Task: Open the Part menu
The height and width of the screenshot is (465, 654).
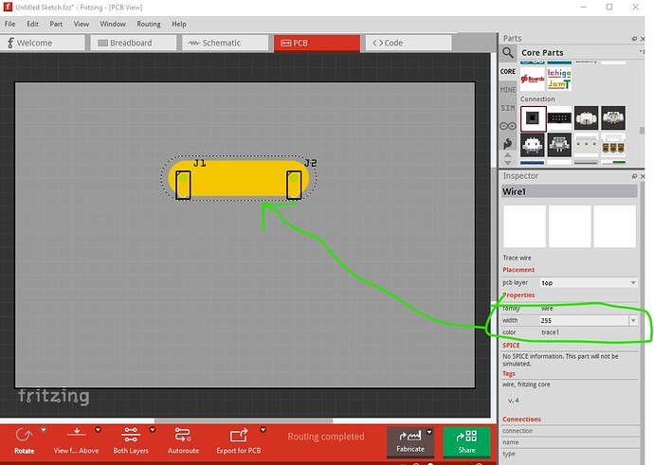Action: [56, 24]
